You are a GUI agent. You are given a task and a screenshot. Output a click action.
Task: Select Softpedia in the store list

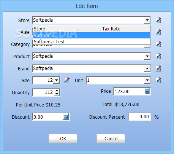[92, 35]
